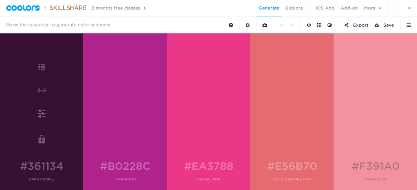Expand the account dropdown arrow
Image resolution: width=417 pixels, height=190 pixels.
(x=409, y=8)
